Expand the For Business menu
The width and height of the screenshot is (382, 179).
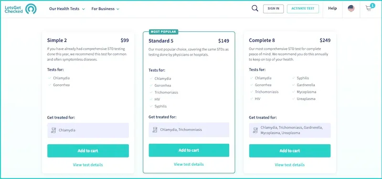105,9
